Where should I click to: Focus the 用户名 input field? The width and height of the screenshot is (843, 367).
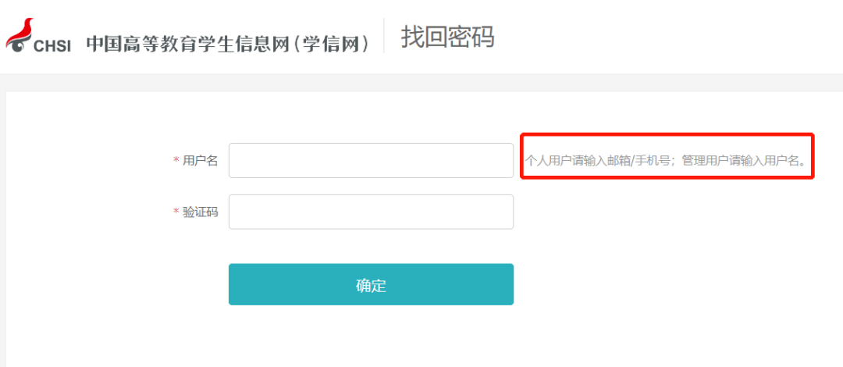click(x=371, y=160)
